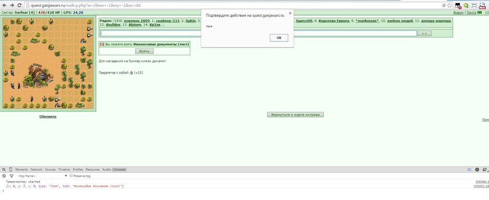Focus the console prompt caret
Screen dimensions: 489x200
pos(3,191)
